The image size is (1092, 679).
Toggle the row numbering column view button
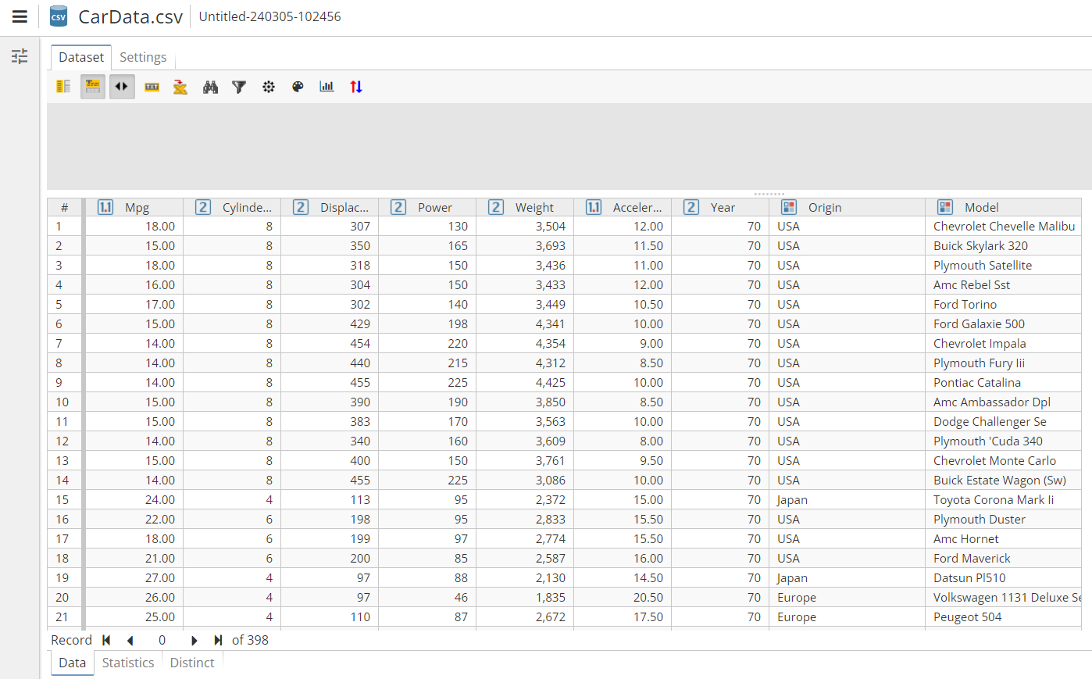point(62,86)
